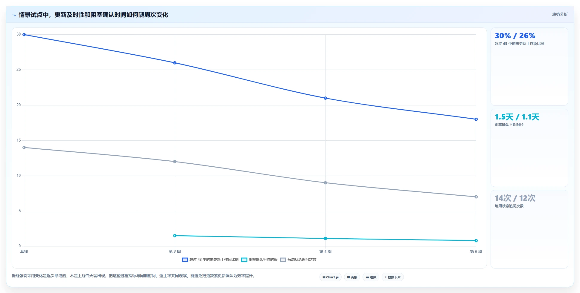Click the 14次 / 12次 stat value
Image resolution: width=580 pixels, height=293 pixels.
[515, 198]
